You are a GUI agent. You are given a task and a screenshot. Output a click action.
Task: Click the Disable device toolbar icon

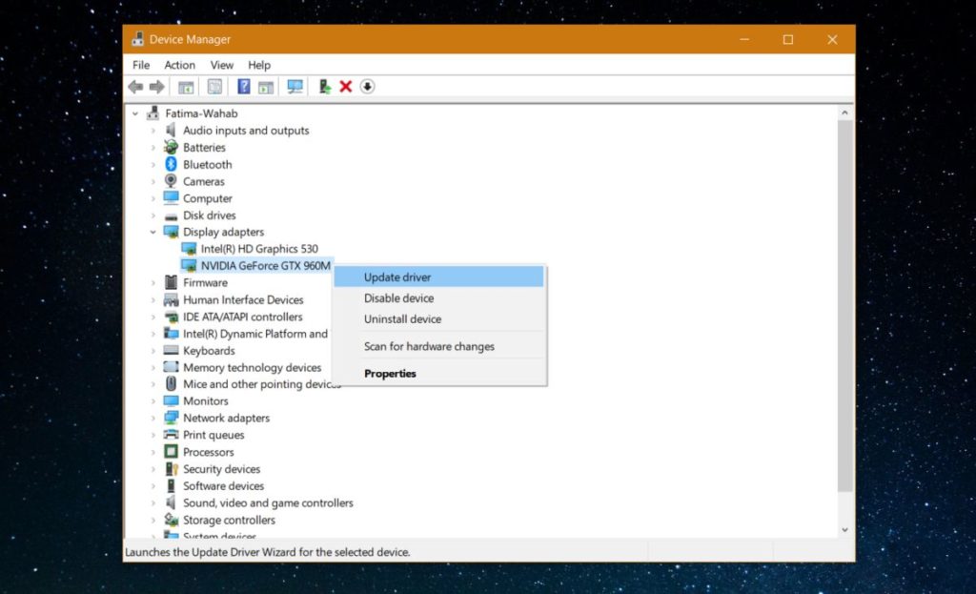click(367, 87)
